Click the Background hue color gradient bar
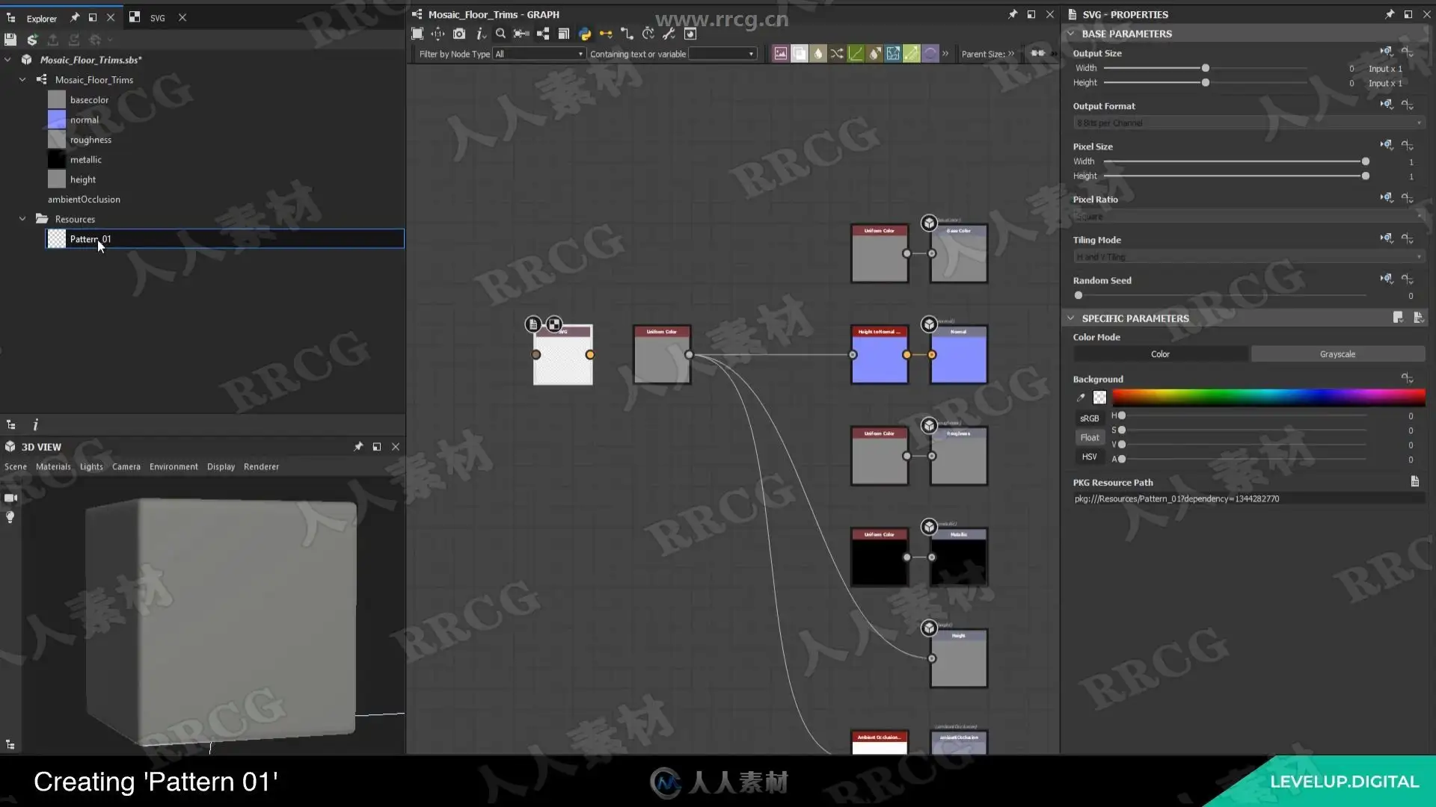The image size is (1436, 807). coord(1268,397)
